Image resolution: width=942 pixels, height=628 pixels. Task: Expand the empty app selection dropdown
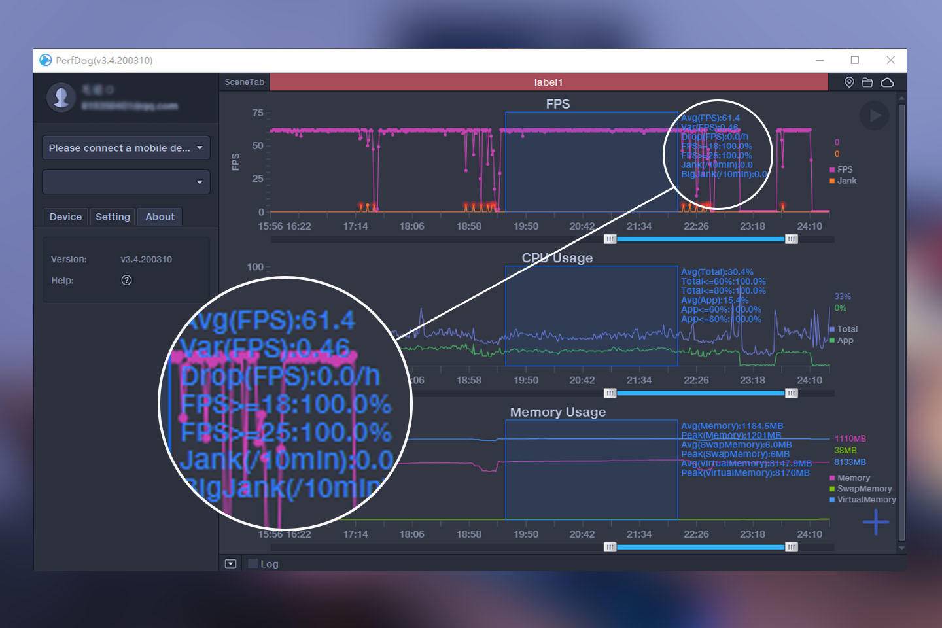coord(126,182)
